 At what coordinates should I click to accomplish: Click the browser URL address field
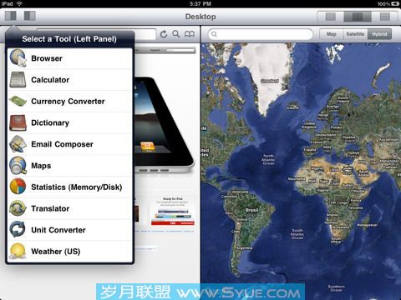[145, 34]
